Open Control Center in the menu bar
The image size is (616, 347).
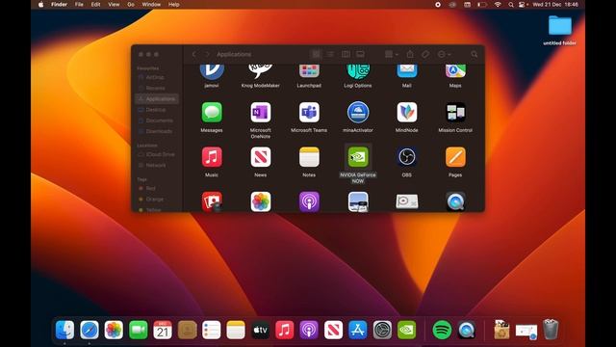click(523, 4)
